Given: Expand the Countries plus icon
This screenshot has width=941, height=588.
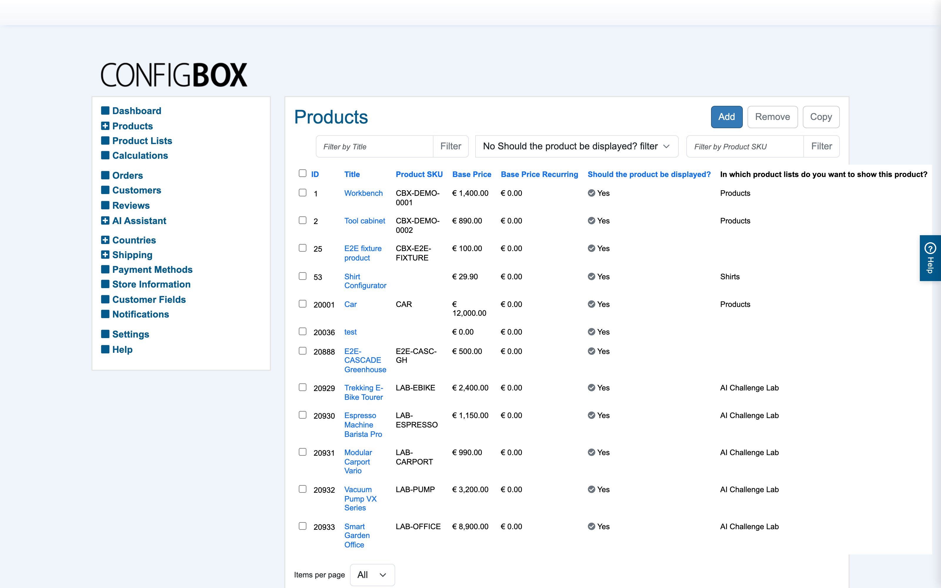Looking at the screenshot, I should (105, 240).
